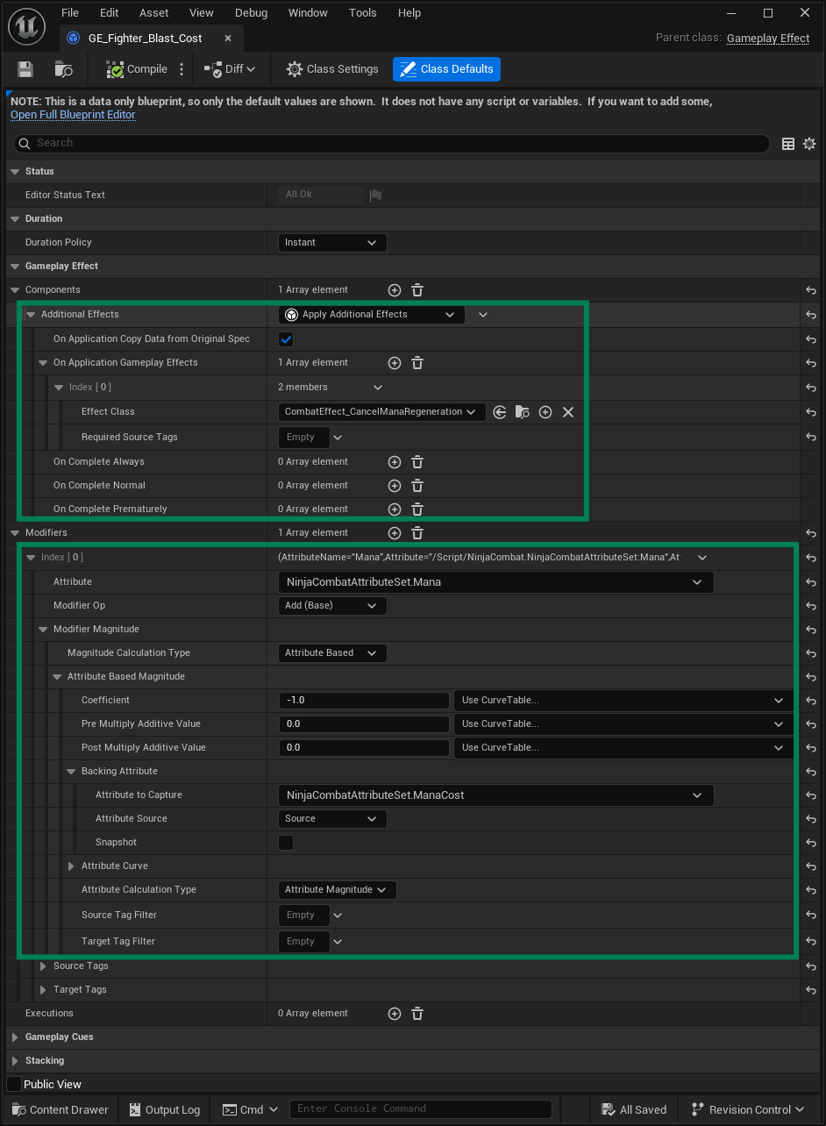This screenshot has width=826, height=1126.
Task: Add element to Components array
Action: pos(395,290)
